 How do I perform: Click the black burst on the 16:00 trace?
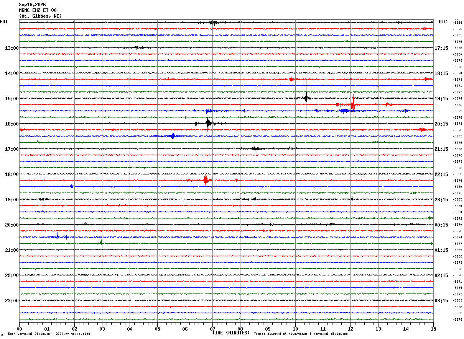tap(208, 123)
